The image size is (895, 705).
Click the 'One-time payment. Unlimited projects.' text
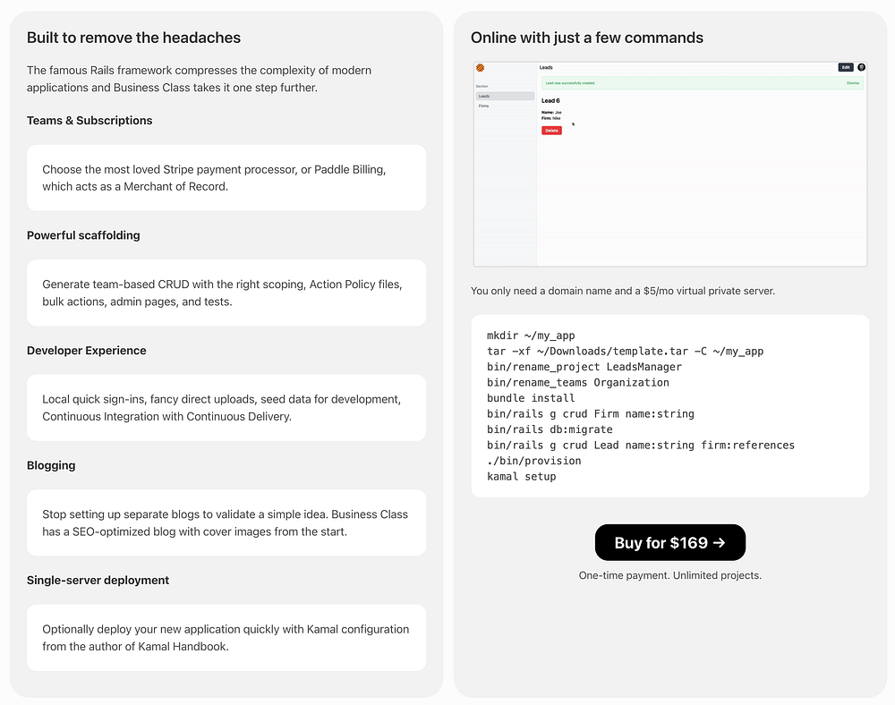pos(669,575)
